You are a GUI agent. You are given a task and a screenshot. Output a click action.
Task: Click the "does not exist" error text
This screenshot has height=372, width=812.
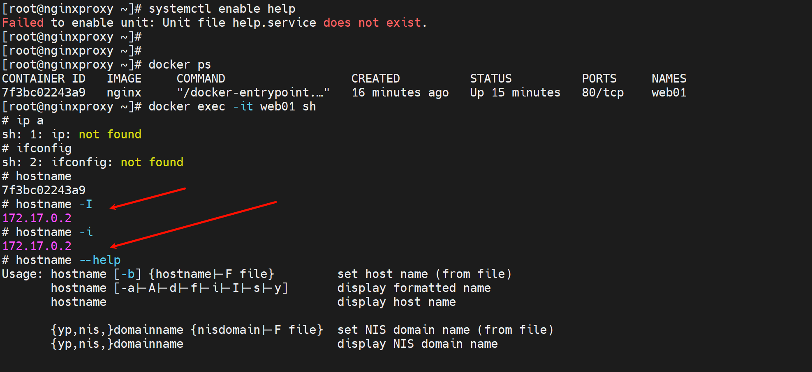(372, 23)
